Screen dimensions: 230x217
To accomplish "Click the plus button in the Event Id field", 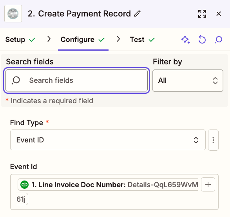I will point(208,184).
